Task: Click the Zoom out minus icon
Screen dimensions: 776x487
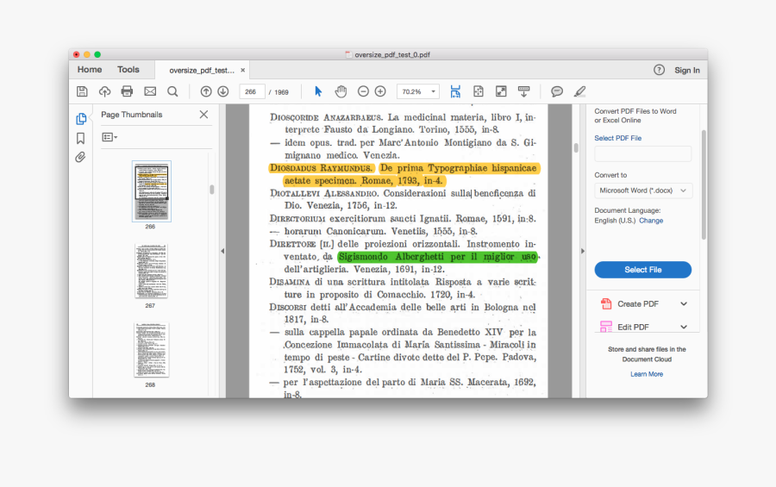Action: 363,91
